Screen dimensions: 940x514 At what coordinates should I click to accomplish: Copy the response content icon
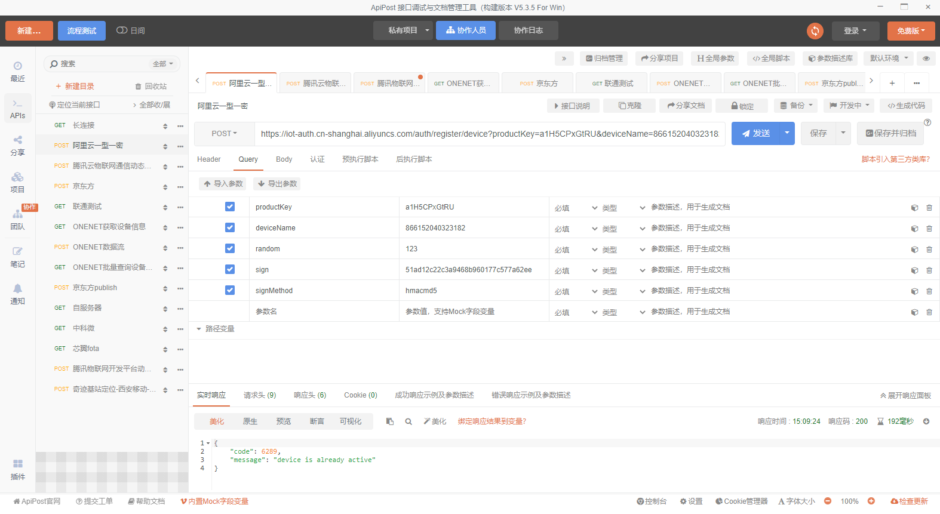[x=390, y=421]
